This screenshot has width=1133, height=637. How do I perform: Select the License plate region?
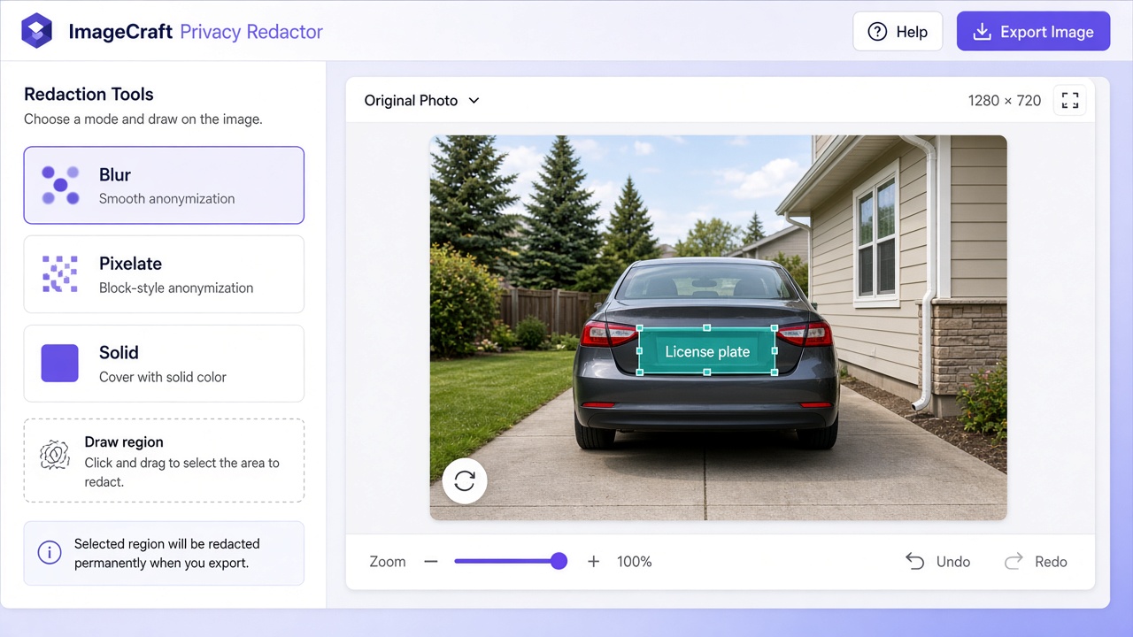[707, 350]
